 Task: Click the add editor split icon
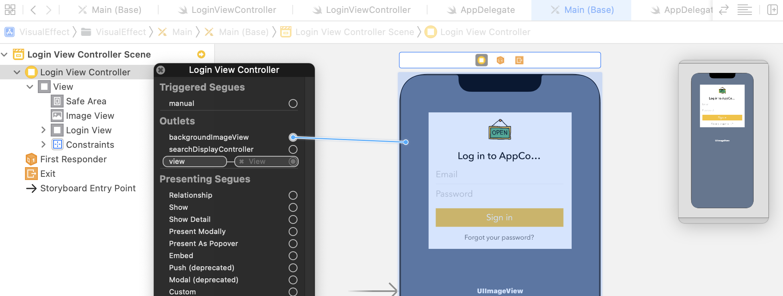pyautogui.click(x=772, y=10)
